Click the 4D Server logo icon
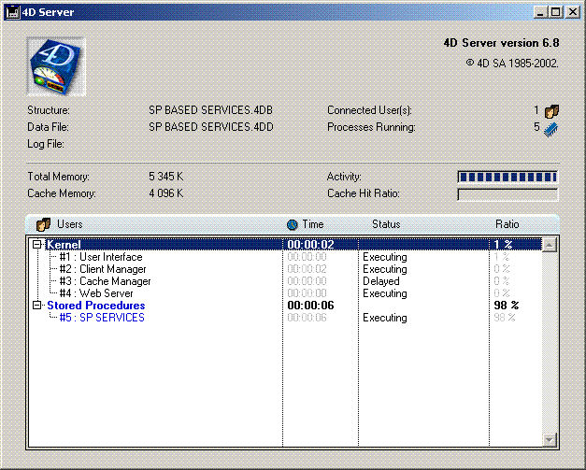 55,66
